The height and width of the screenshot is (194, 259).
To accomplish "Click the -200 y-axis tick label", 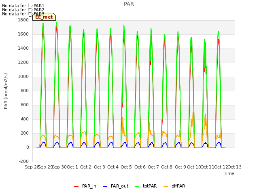I will (x=24, y=162).
